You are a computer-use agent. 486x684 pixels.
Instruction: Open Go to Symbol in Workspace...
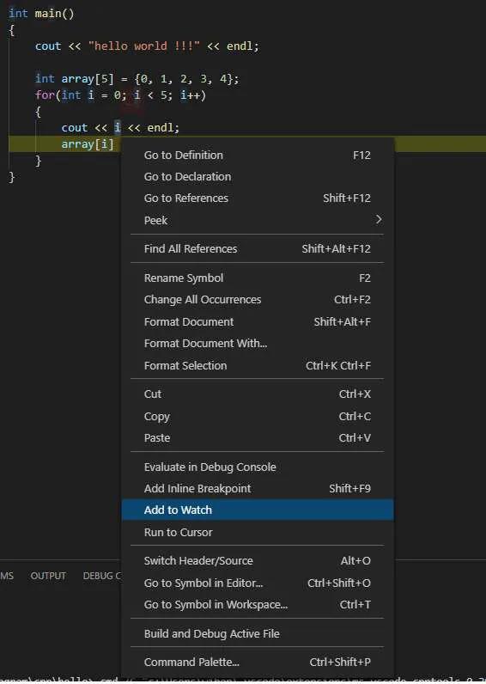coord(257,605)
